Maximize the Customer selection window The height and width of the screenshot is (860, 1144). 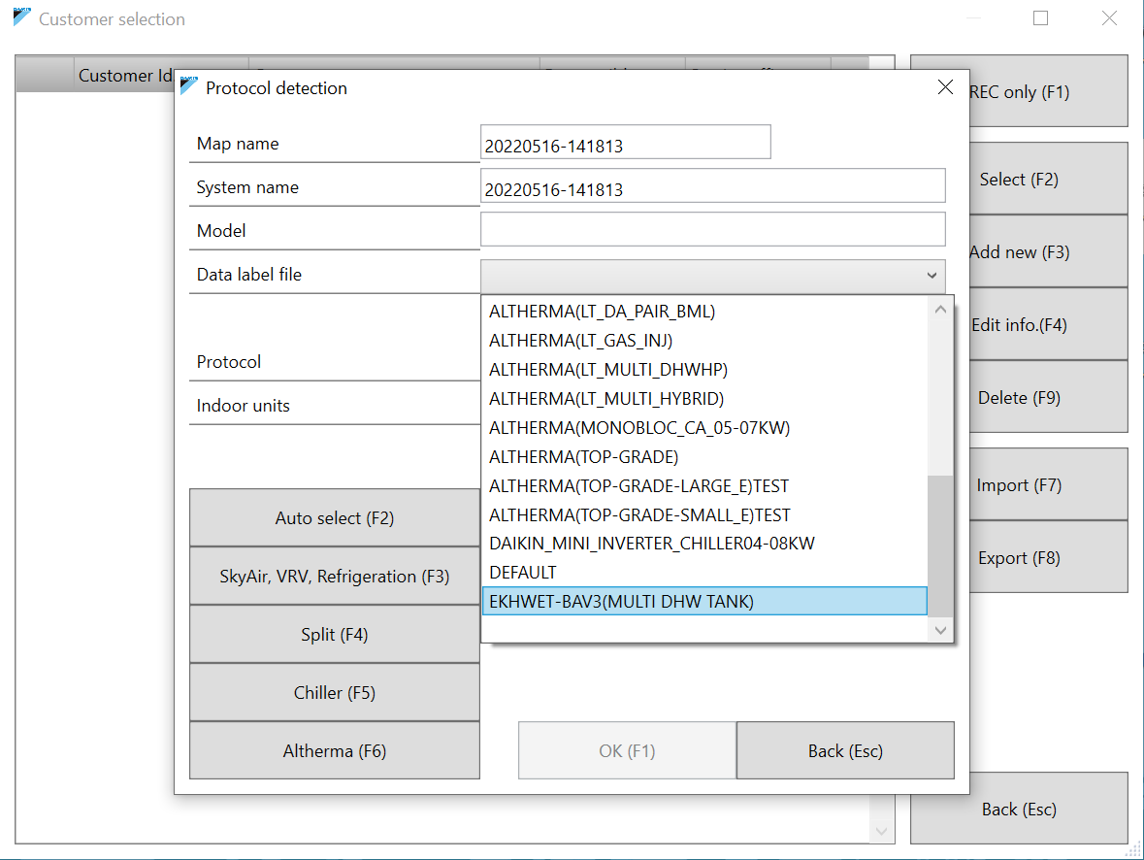pos(1040,18)
